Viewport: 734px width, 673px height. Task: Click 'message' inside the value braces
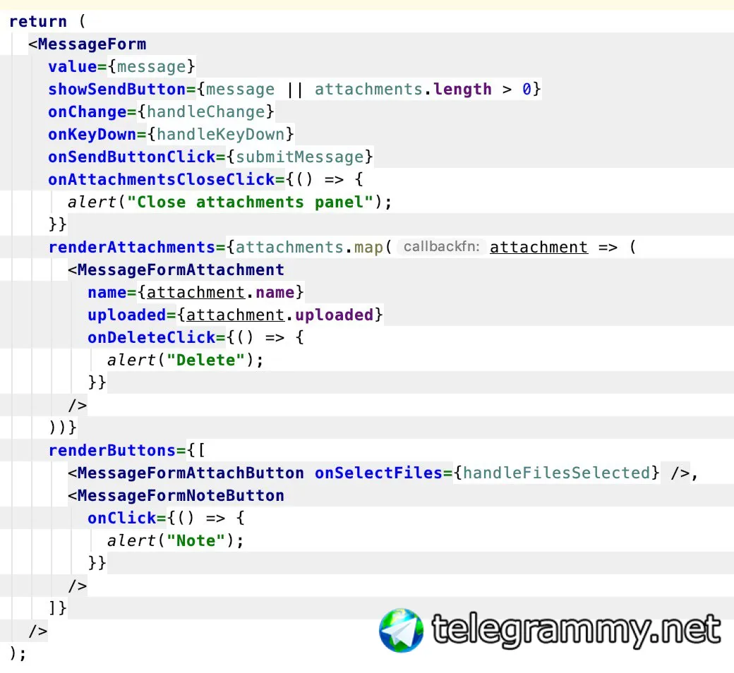pos(151,66)
